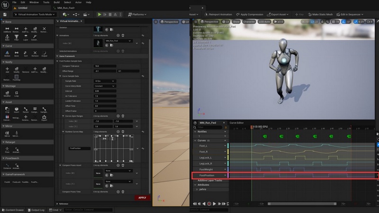Select the Mirror tool icon

(x=8, y=133)
